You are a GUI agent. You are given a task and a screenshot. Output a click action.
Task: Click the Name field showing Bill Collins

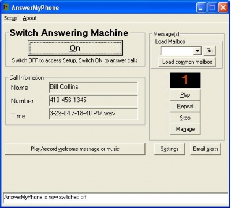[x=94, y=88]
